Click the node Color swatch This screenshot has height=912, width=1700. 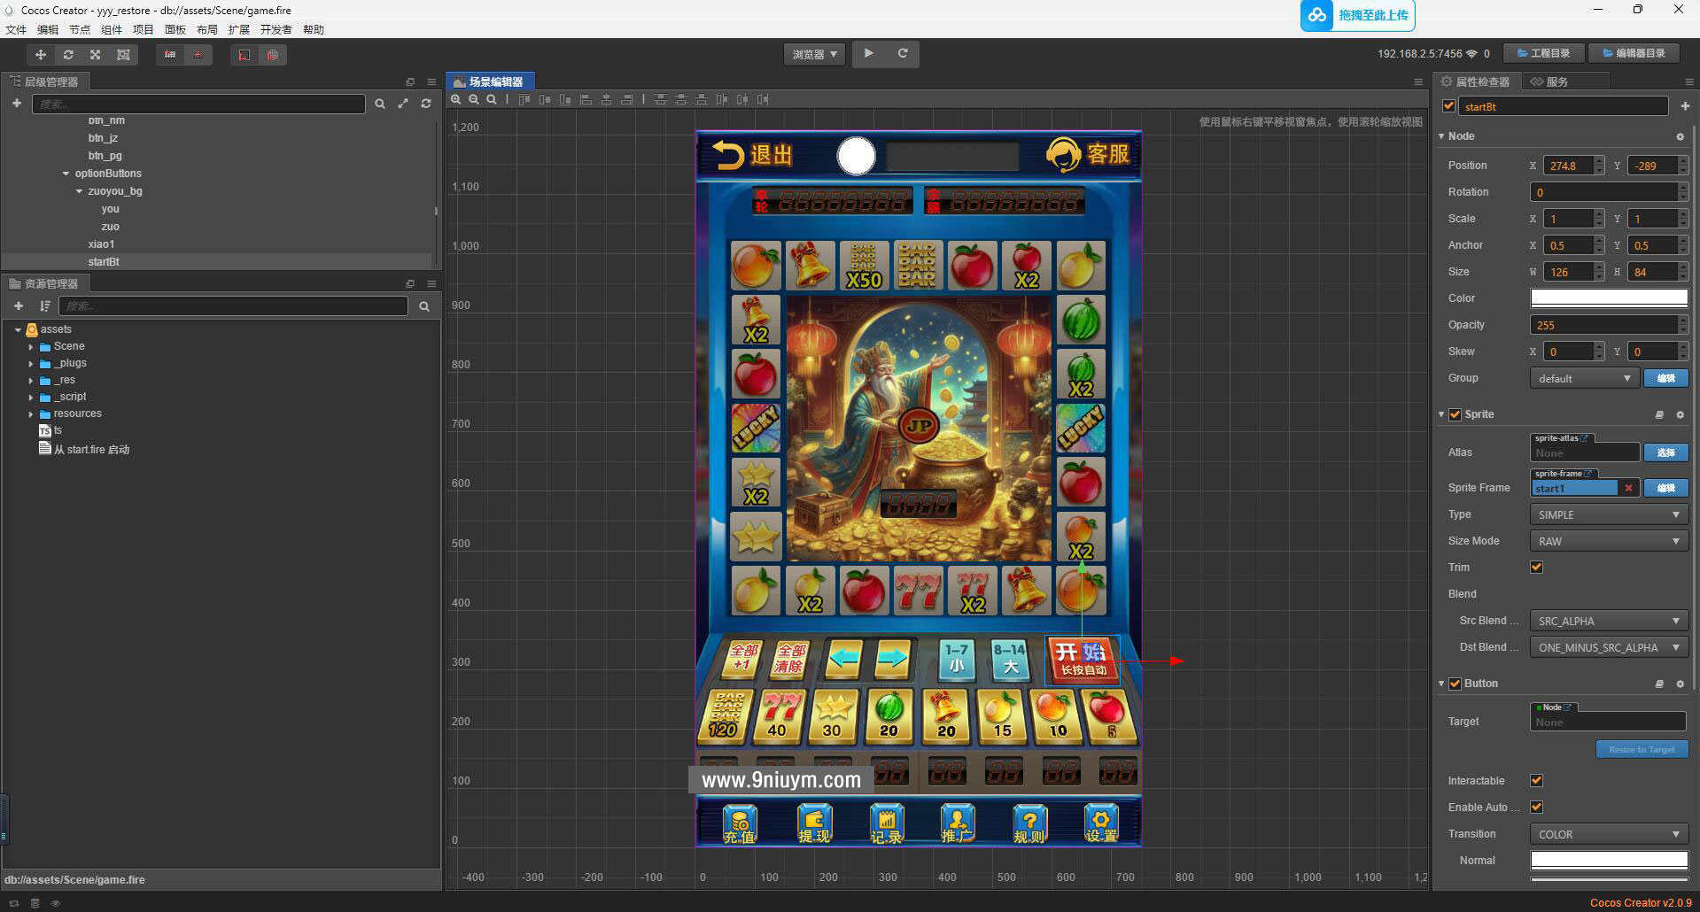pos(1608,298)
